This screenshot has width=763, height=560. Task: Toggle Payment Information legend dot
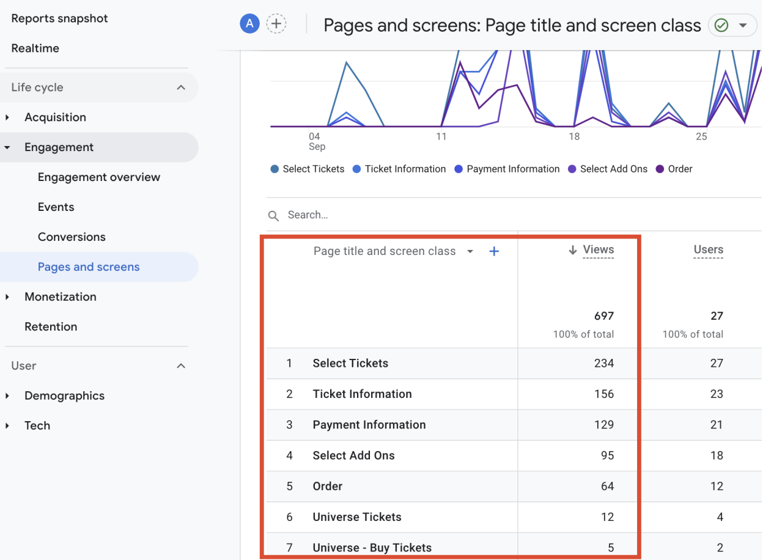pos(459,169)
